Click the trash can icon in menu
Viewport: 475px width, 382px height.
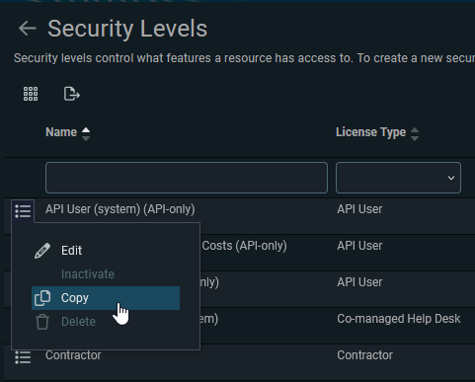(42, 322)
